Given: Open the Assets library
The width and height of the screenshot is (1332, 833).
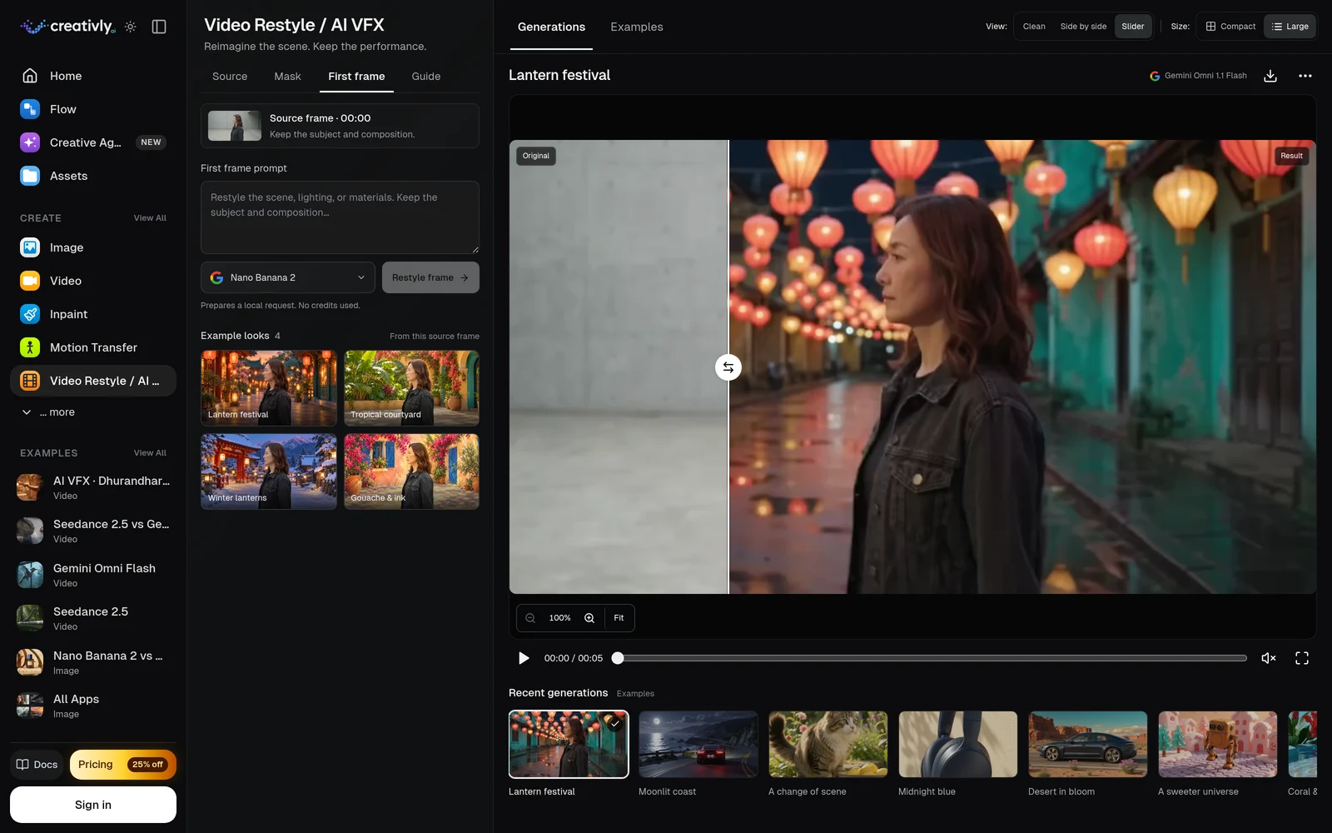Looking at the screenshot, I should (93, 176).
